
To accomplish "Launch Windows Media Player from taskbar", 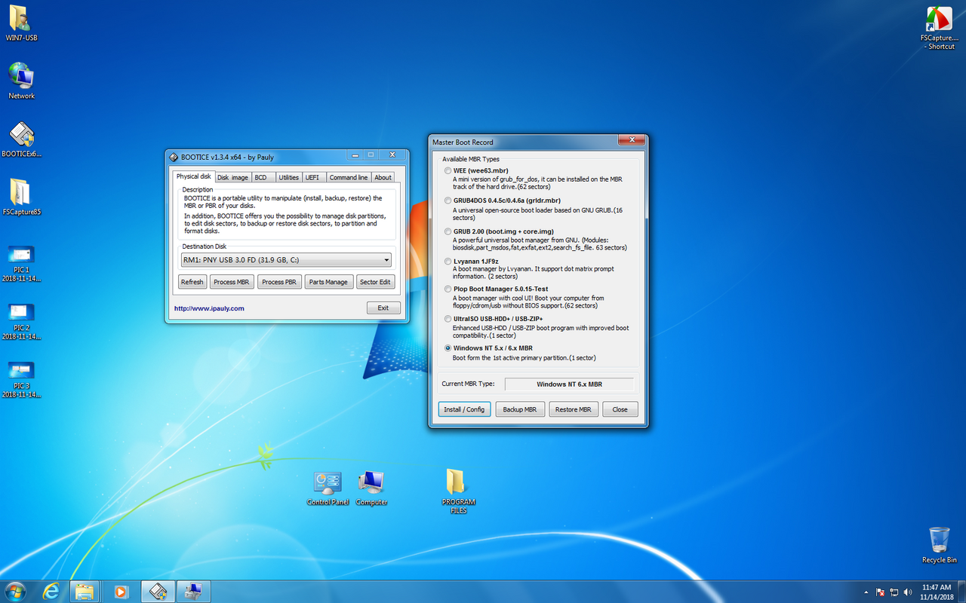I will [121, 591].
